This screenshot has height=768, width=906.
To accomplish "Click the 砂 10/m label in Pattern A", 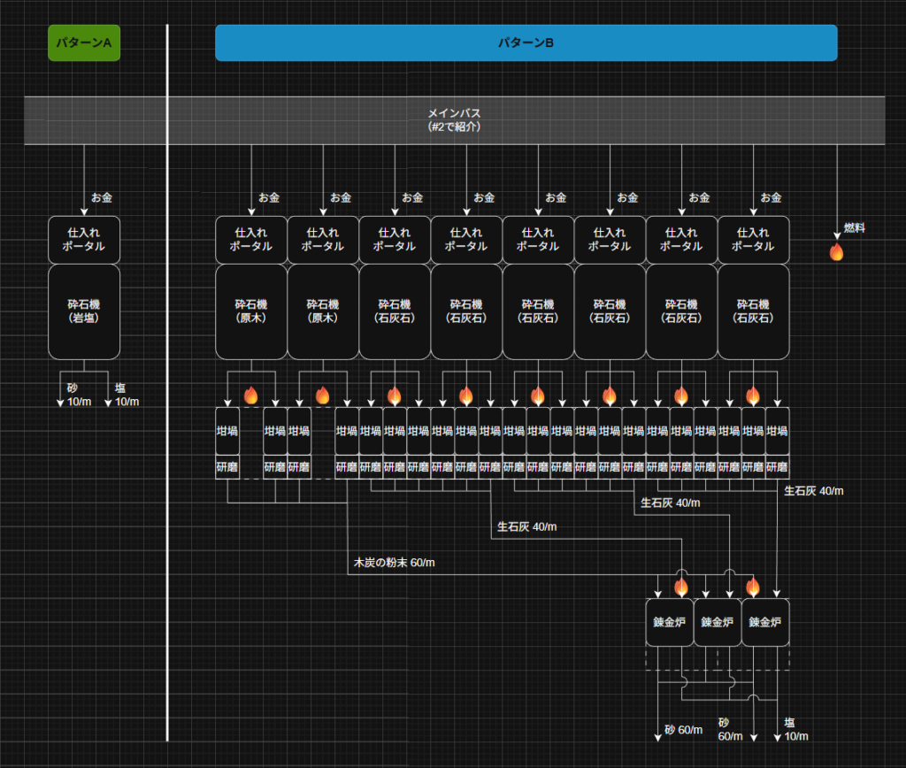I will pos(79,395).
